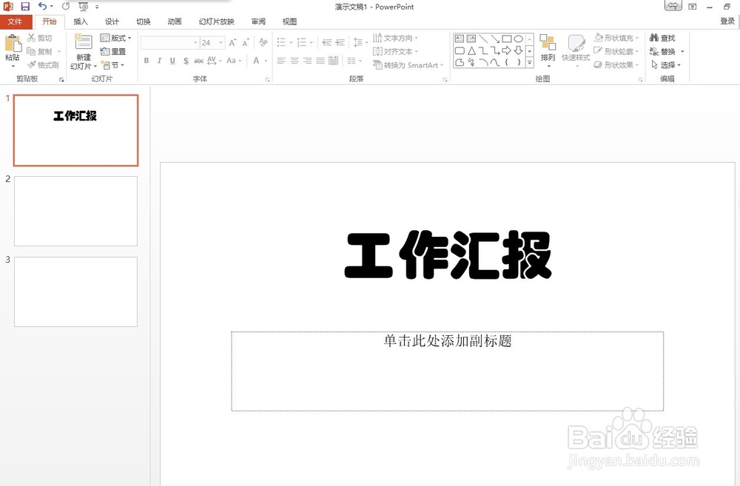Activate the 格式刷 format painter
Image resolution: width=740 pixels, height=486 pixels.
tap(44, 64)
